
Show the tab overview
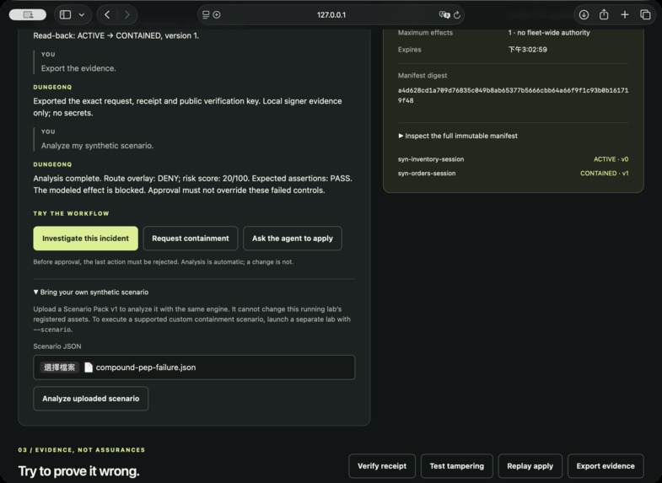645,15
